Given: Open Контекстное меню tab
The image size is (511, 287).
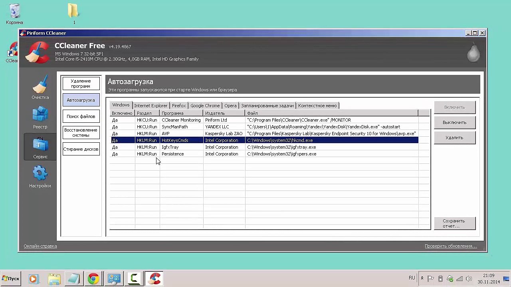Looking at the screenshot, I should pos(317,106).
